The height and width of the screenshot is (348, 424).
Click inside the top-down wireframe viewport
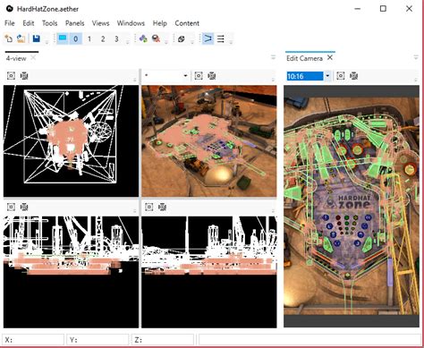(x=71, y=141)
